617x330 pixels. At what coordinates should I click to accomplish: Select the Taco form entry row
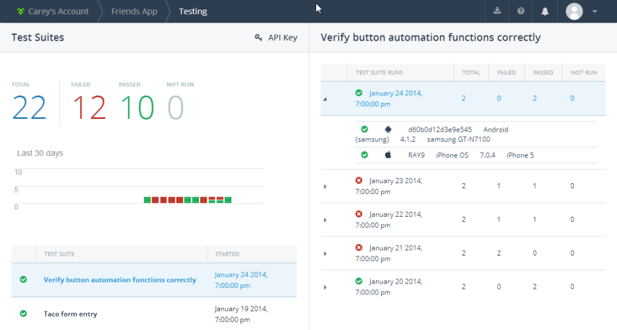(70, 313)
